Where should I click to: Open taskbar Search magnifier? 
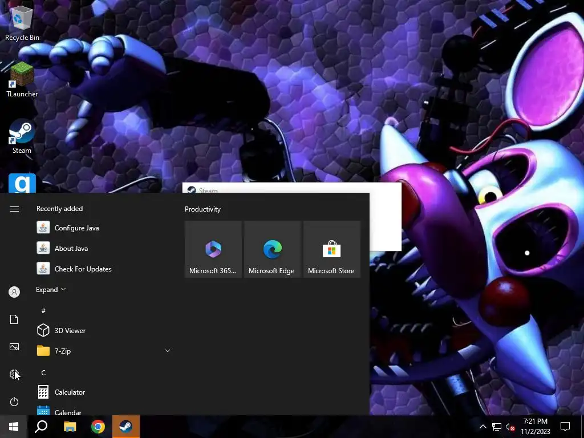41,427
